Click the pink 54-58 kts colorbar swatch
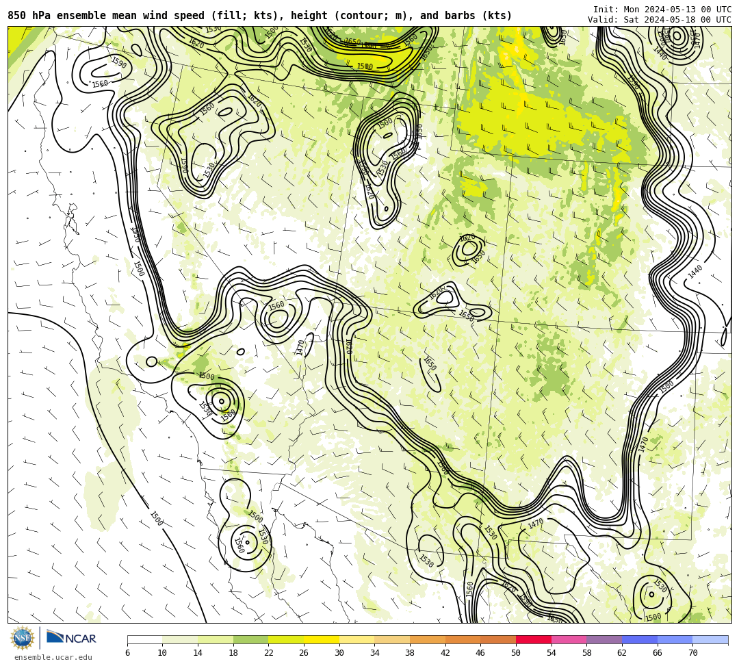Image resolution: width=739 pixels, height=666 pixels. pyautogui.click(x=569, y=639)
